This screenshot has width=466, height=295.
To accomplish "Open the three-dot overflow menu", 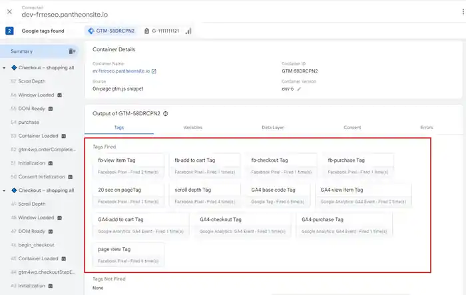I will (463, 11).
